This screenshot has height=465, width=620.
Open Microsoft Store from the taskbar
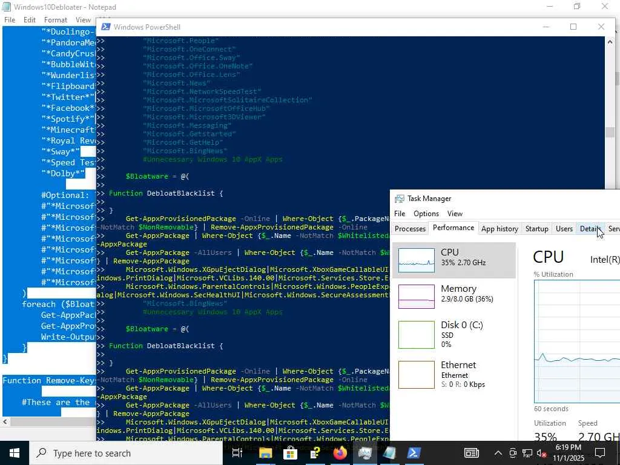291,453
